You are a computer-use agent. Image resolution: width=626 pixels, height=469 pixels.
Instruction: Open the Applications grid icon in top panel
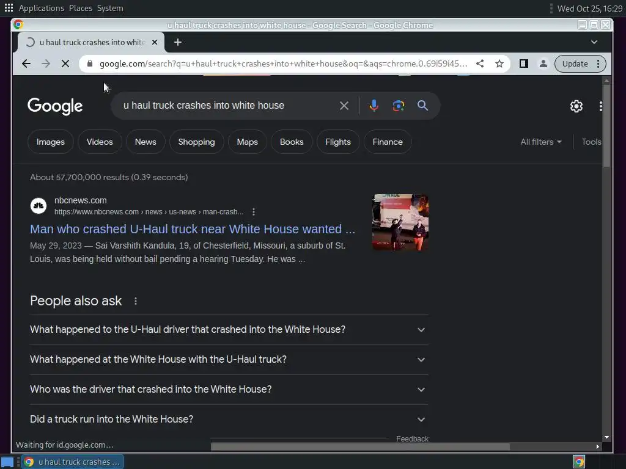coord(9,8)
